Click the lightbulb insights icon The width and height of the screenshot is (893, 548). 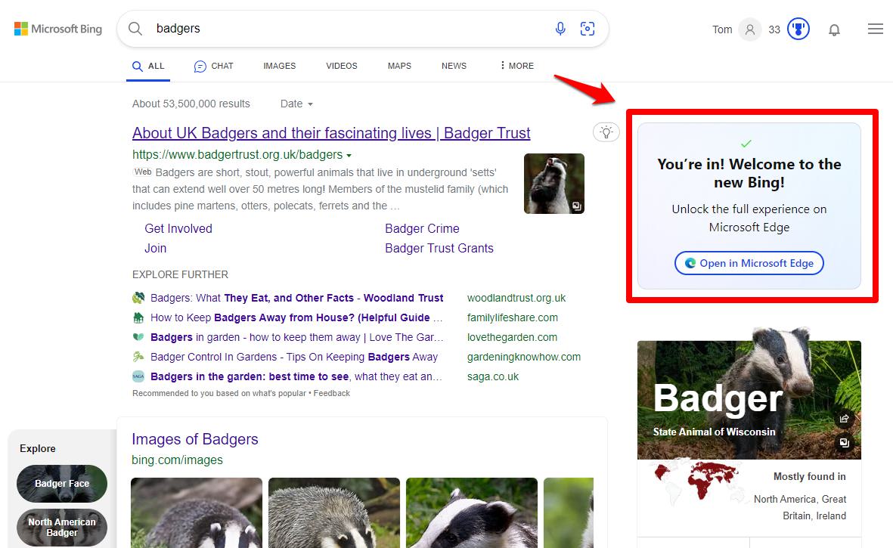coord(606,132)
